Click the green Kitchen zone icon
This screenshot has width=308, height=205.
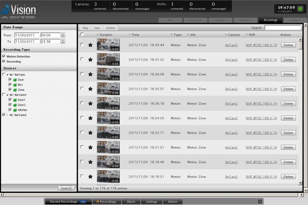[x=15, y=110]
